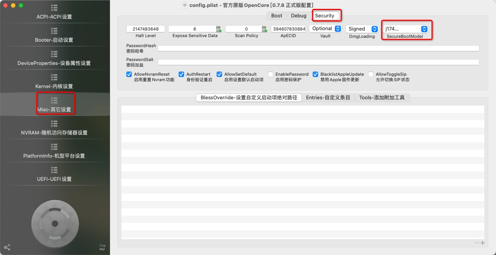Open the ACPI settings section

pos(54,12)
